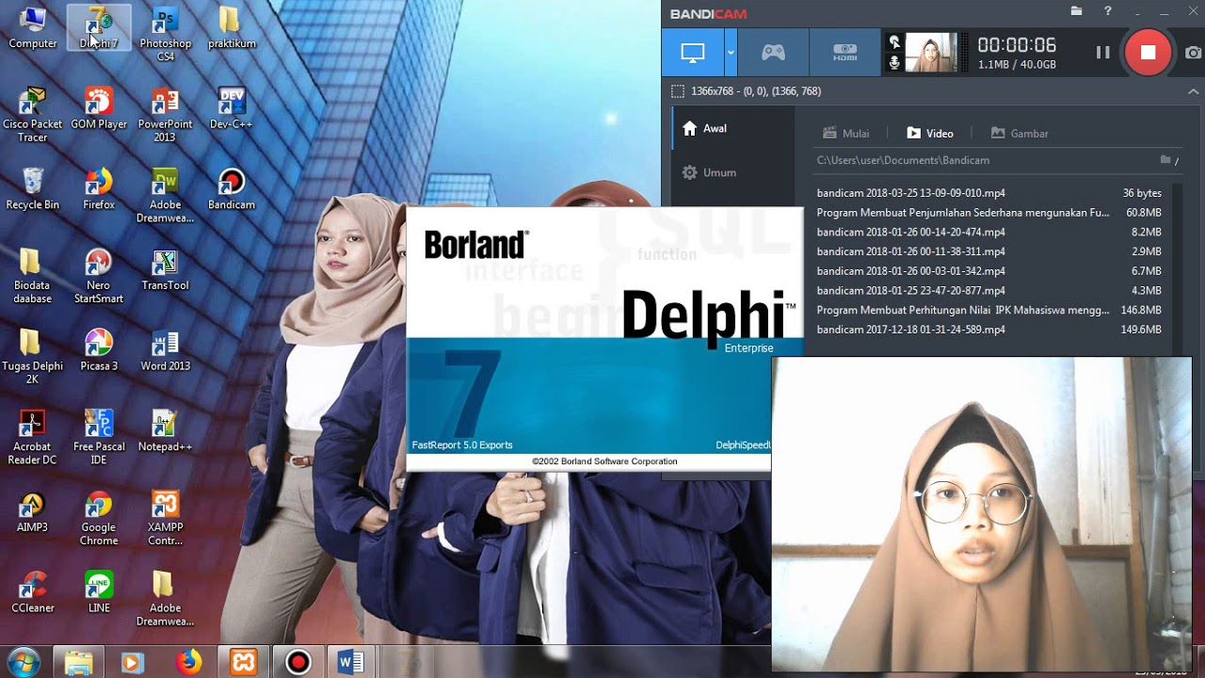Open XAMPP from the taskbar
Screen dimensions: 1205x678
point(244,662)
